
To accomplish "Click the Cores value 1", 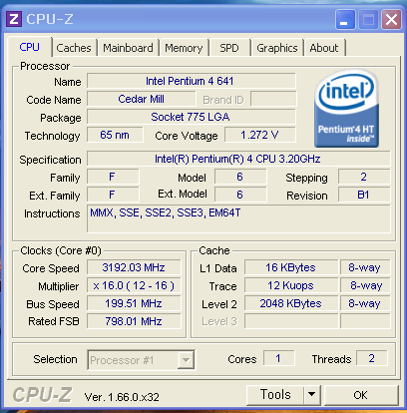I will click(x=278, y=358).
